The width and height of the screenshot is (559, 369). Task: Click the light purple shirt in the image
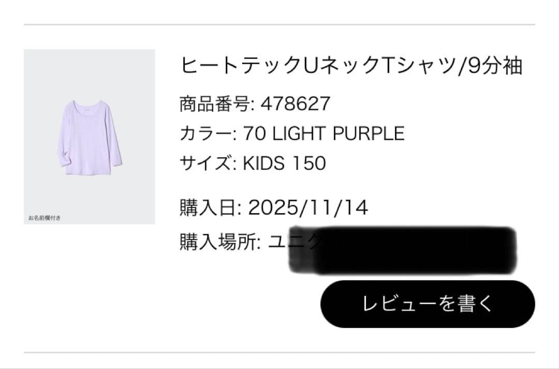[89, 135]
